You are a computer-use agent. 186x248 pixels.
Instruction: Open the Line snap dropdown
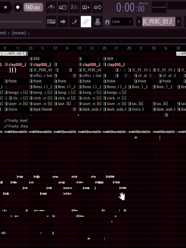[122, 21]
